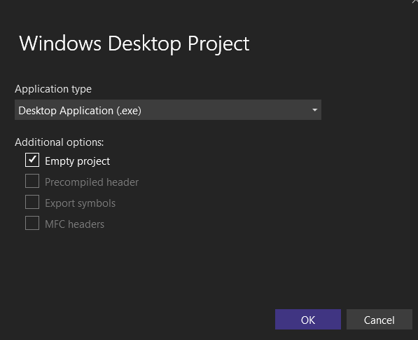Click the purple highlighted OK default button
418x340 pixels.
point(308,320)
